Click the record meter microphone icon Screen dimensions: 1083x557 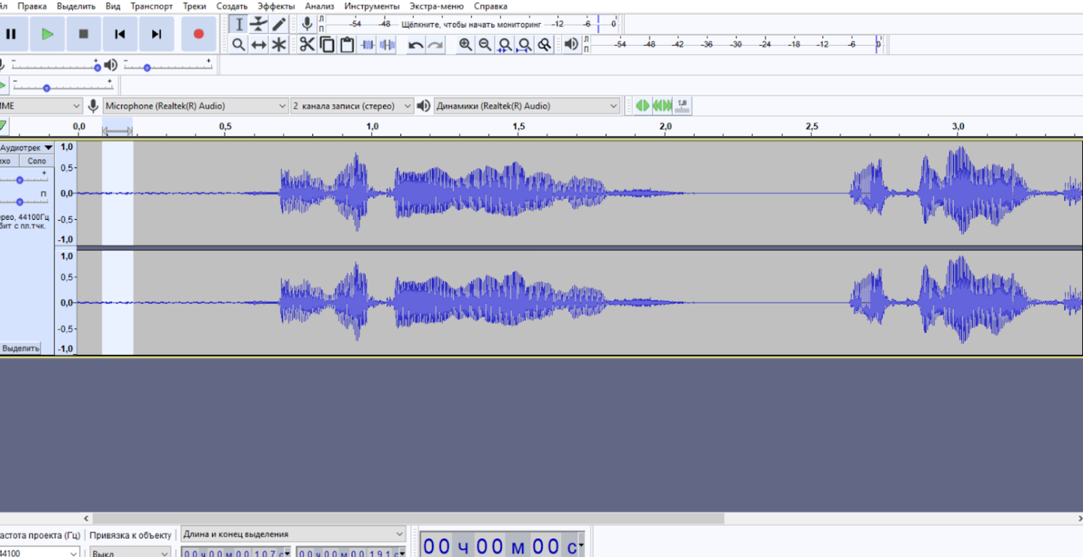pos(306,24)
